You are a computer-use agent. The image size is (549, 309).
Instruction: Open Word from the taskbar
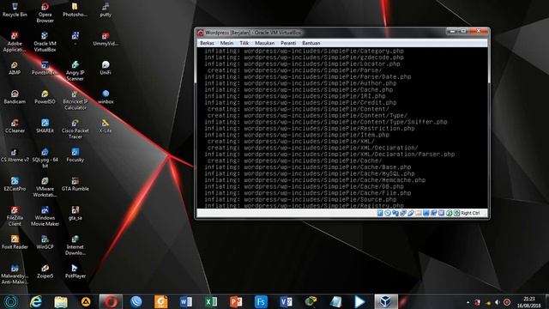pos(186,301)
